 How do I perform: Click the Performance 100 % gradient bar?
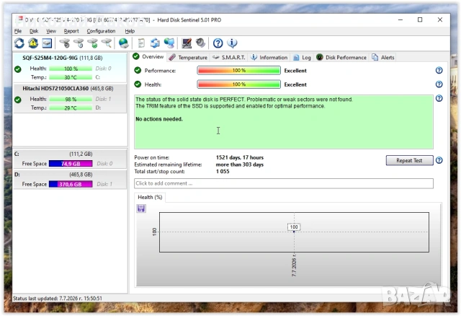(238, 71)
